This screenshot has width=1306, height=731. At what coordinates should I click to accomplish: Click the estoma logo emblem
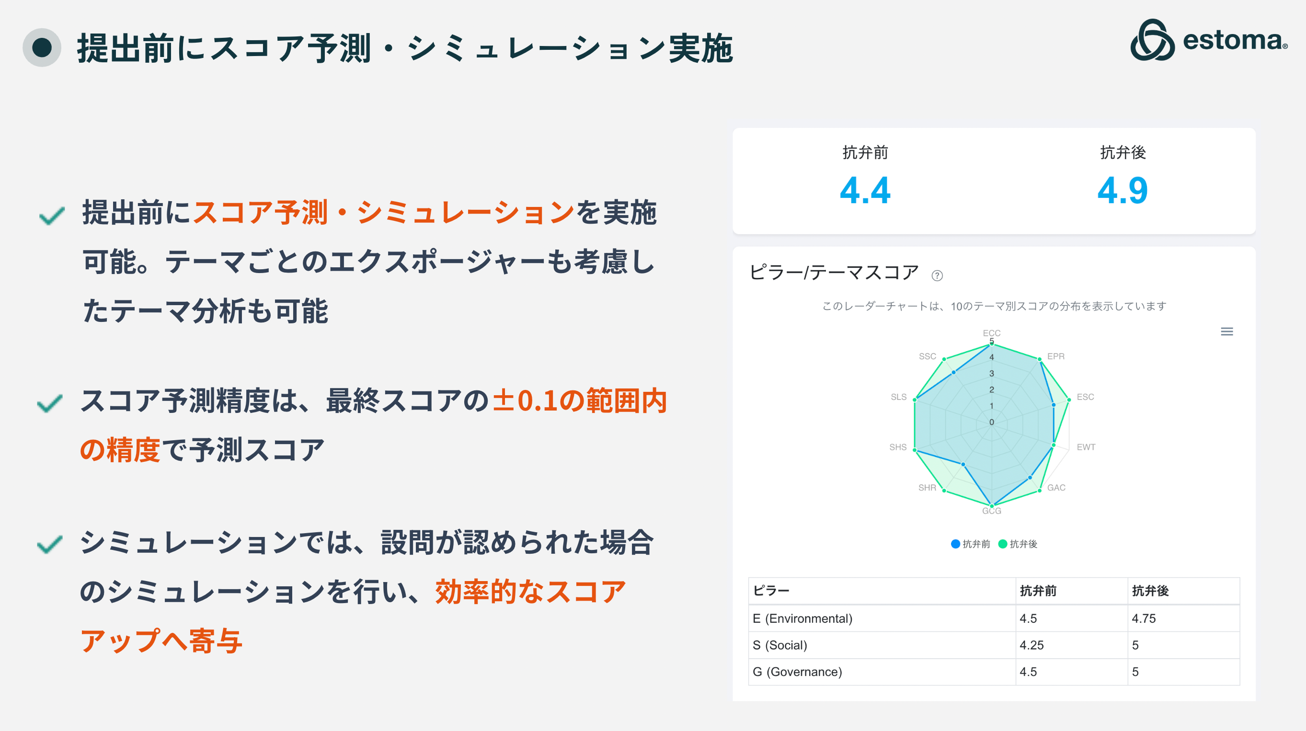pyautogui.click(x=1152, y=40)
